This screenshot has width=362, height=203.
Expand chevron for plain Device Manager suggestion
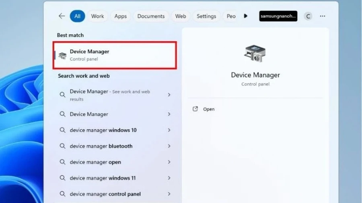point(169,114)
